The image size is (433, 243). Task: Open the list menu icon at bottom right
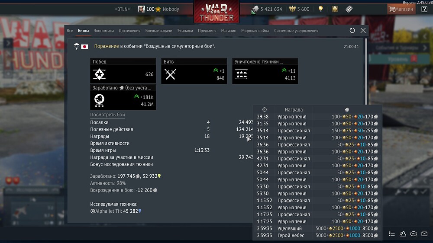pos(392,234)
